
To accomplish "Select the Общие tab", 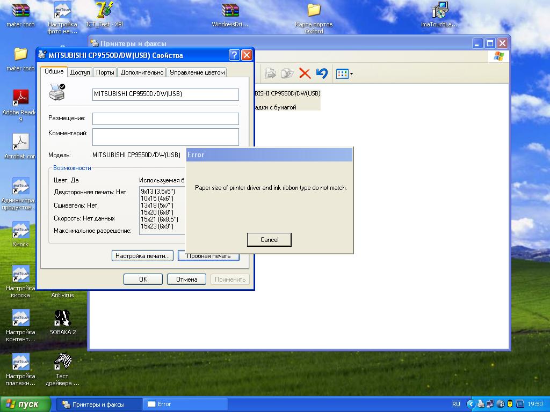I will 54,71.
